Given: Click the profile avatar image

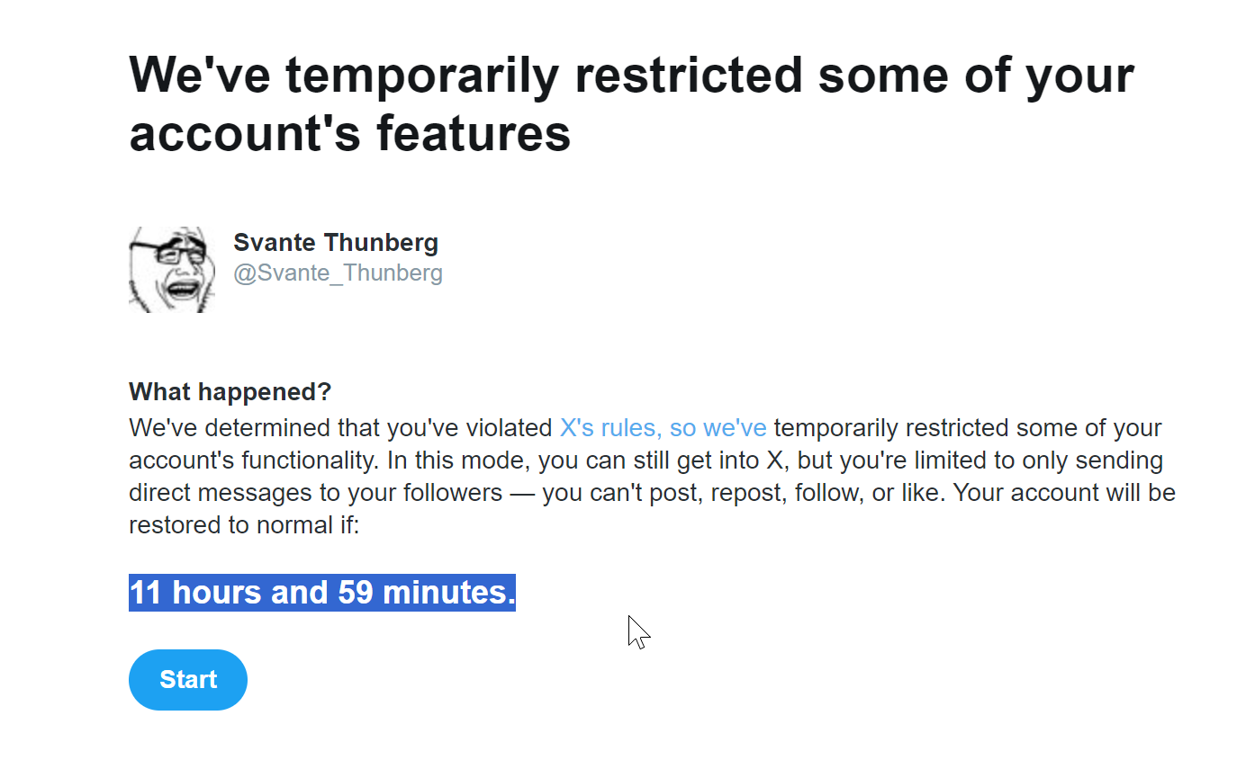Looking at the screenshot, I should 172,270.
